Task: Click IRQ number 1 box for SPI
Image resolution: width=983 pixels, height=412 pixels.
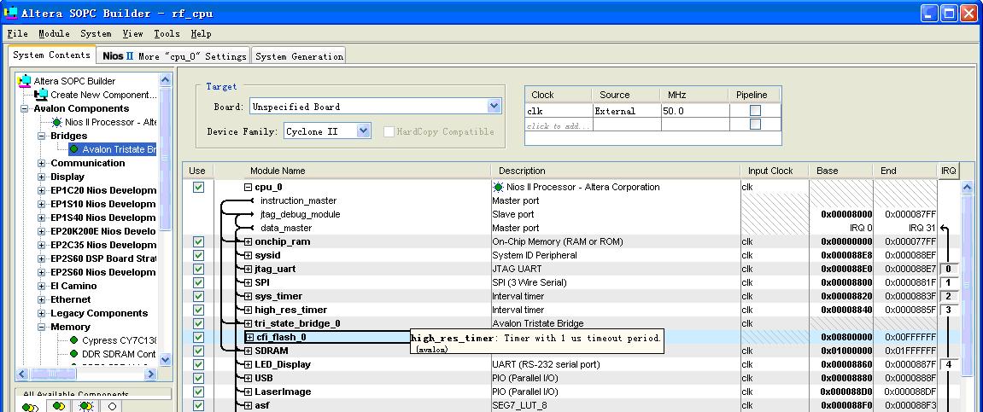Action: coord(949,282)
